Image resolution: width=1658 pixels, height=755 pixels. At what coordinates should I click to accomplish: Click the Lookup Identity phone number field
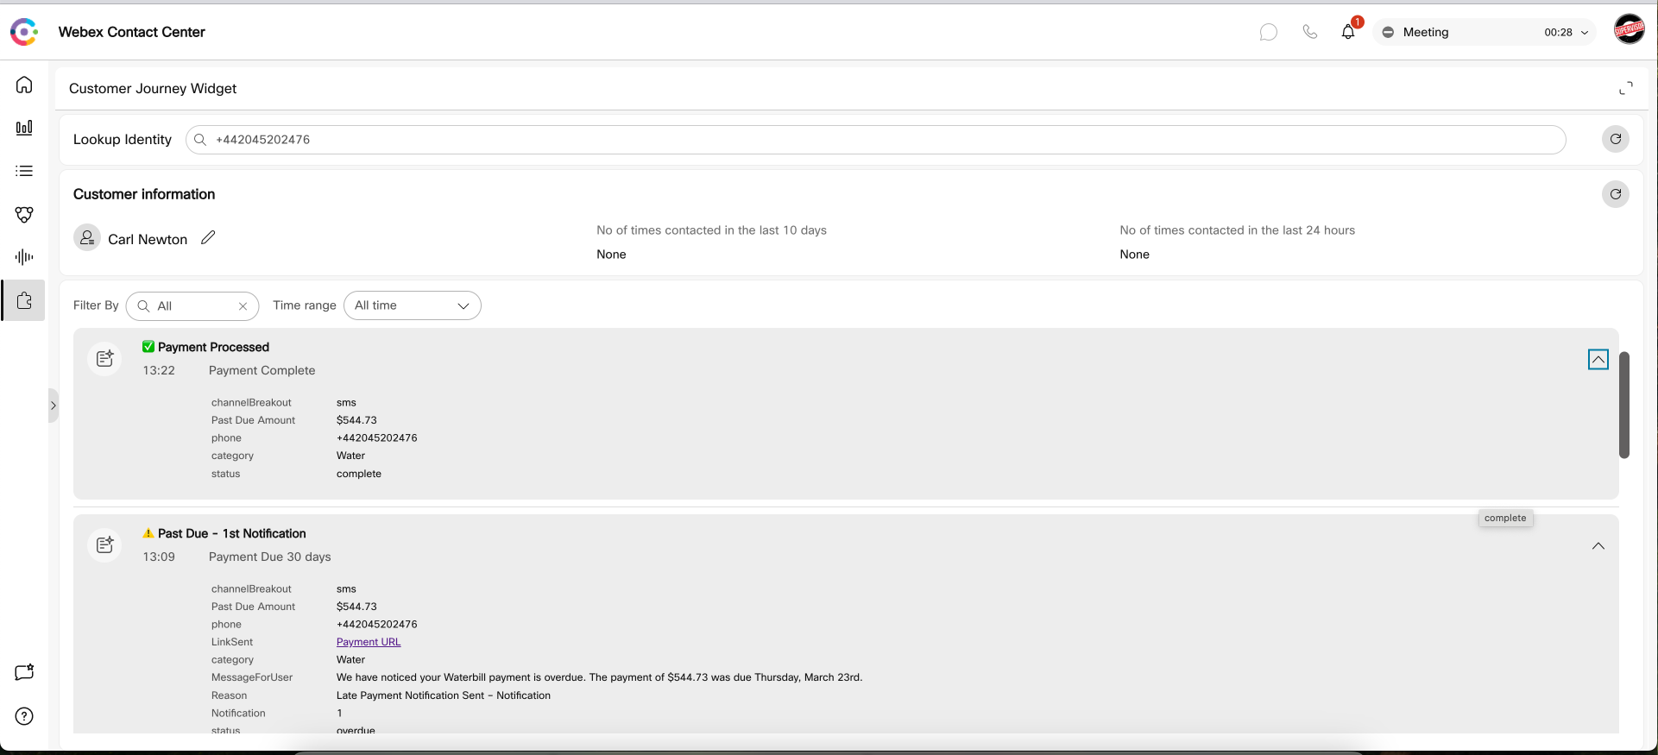tap(876, 139)
